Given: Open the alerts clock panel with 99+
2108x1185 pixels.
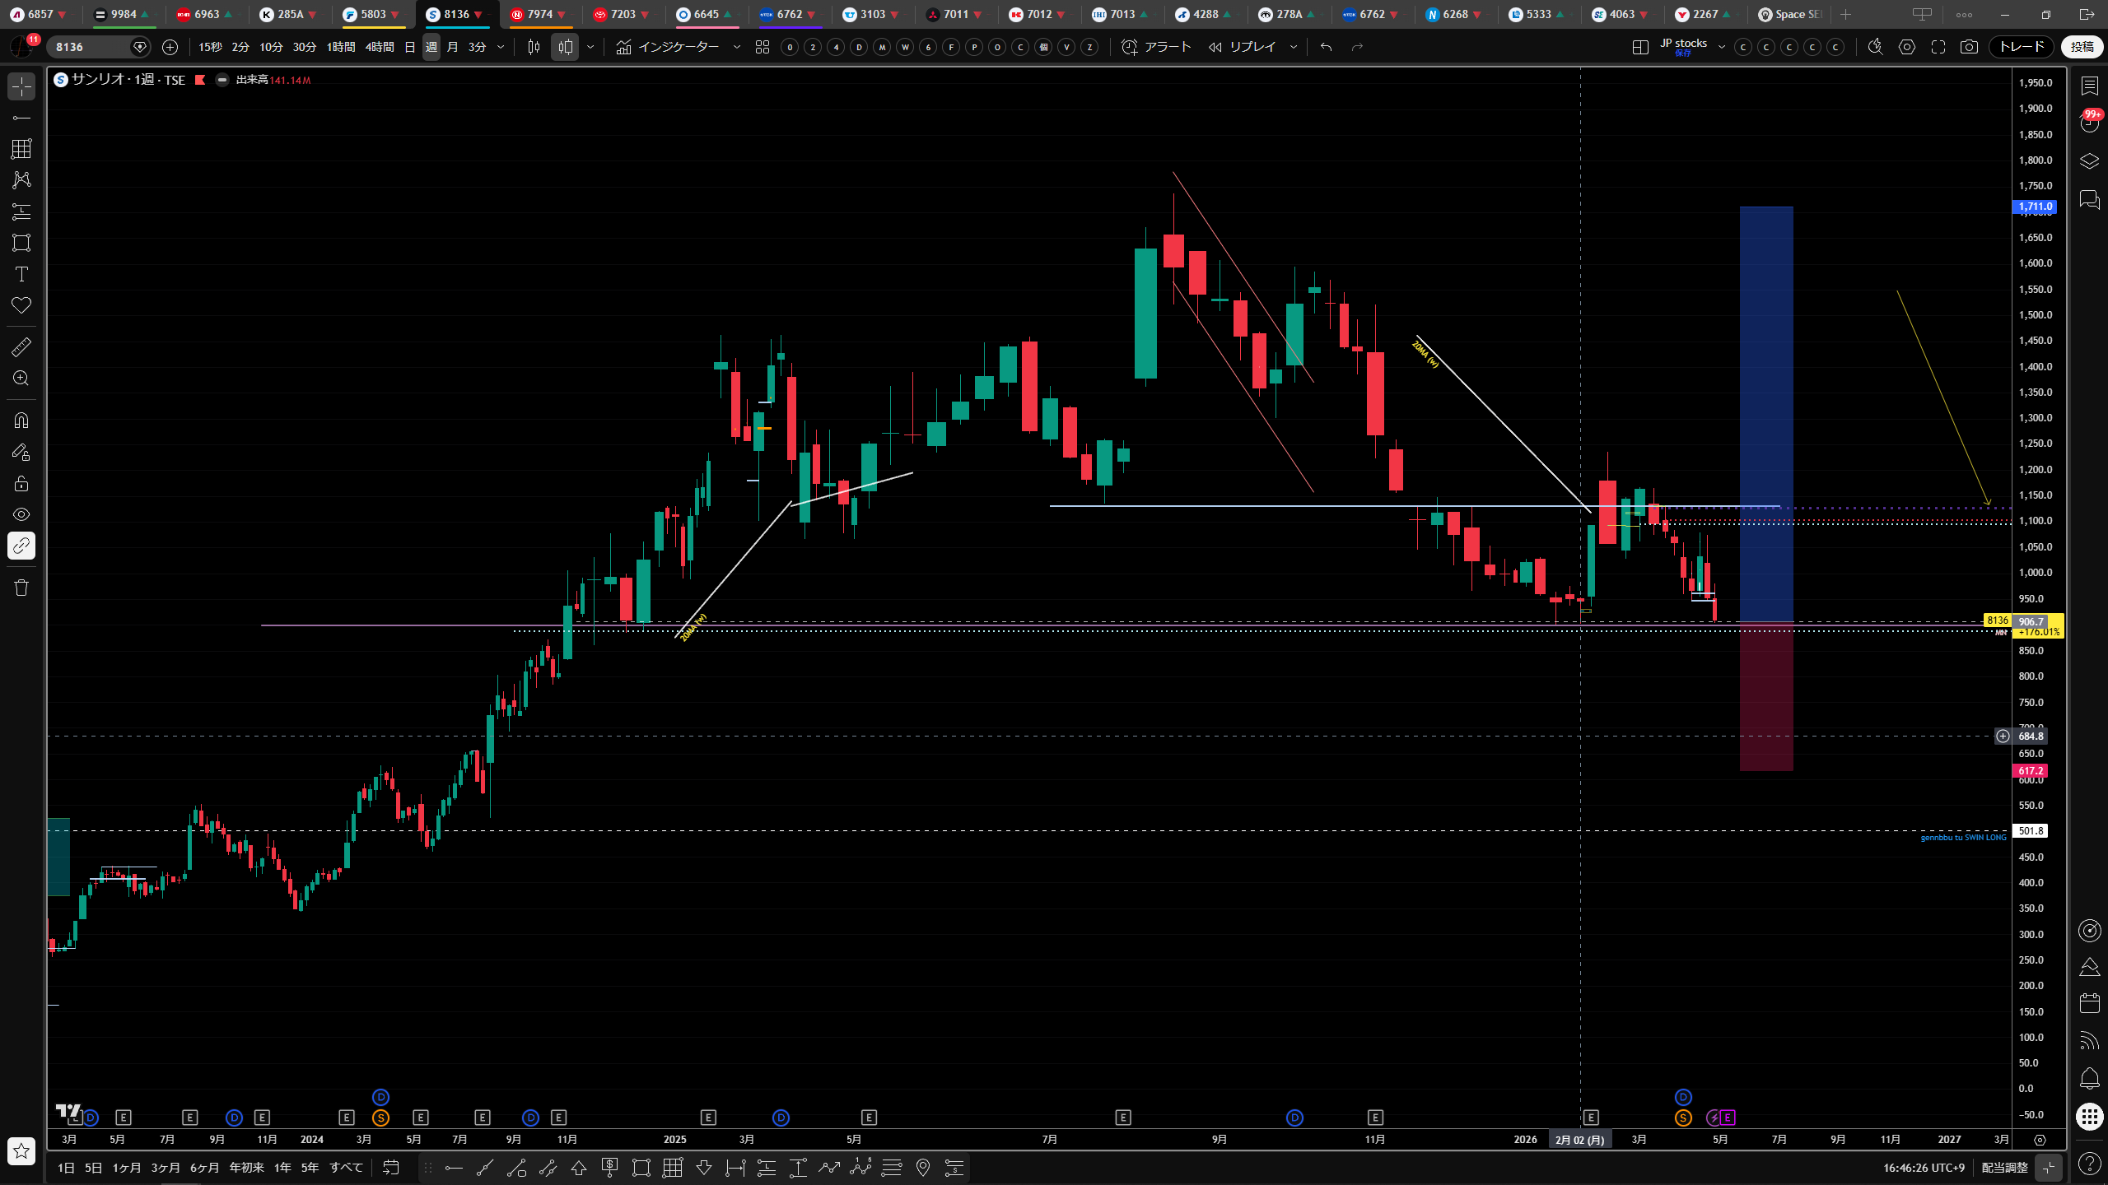Looking at the screenshot, I should coord(2089,123).
